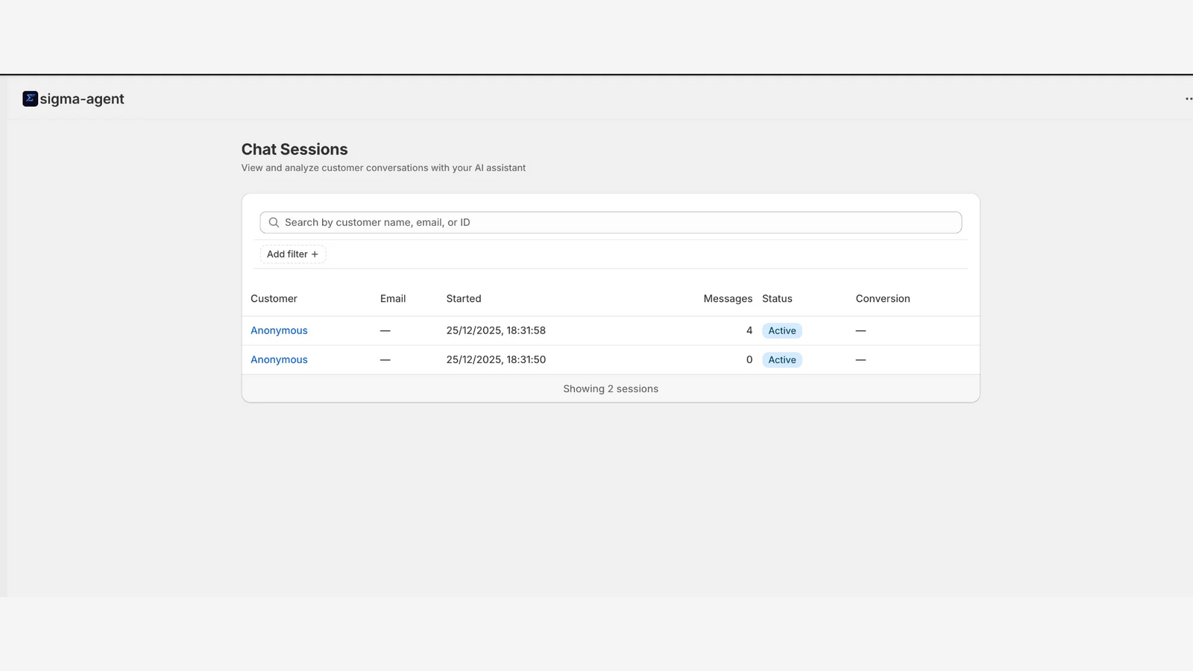1193x671 pixels.
Task: Click the magnifier icon in the search bar
Action: click(274, 222)
